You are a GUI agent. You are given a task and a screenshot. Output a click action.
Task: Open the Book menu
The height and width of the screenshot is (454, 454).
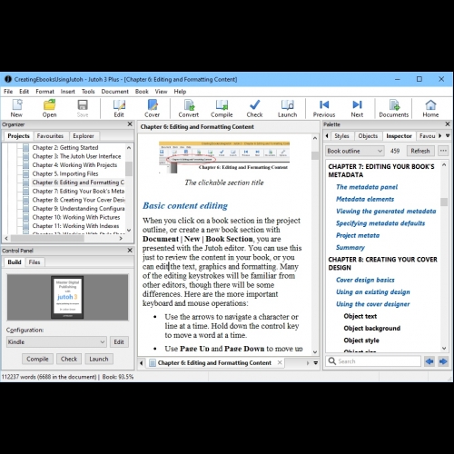[142, 92]
